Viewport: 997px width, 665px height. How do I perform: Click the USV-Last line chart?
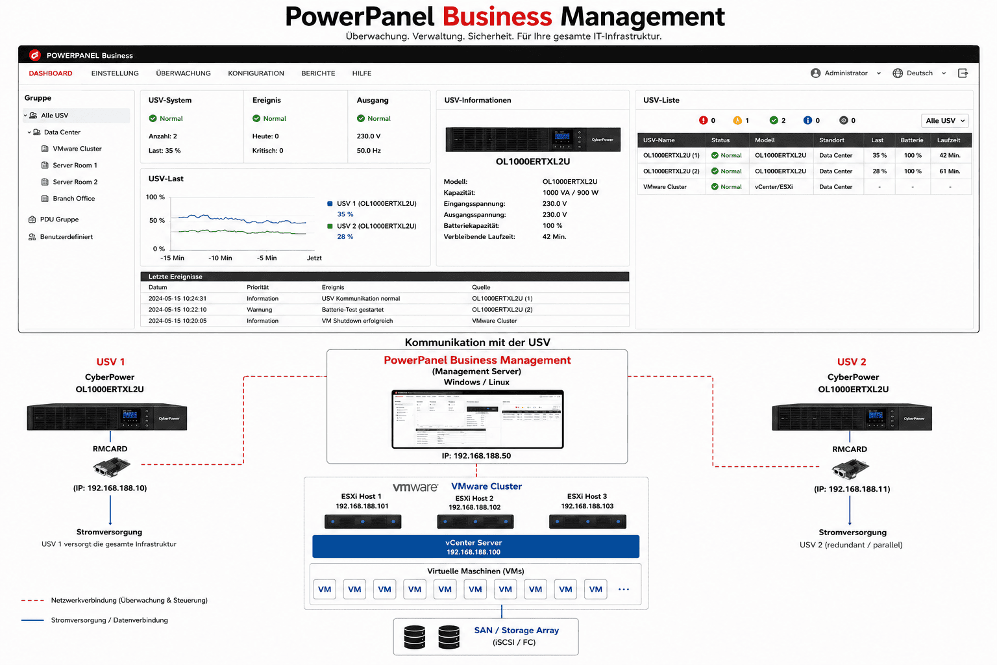(x=243, y=223)
